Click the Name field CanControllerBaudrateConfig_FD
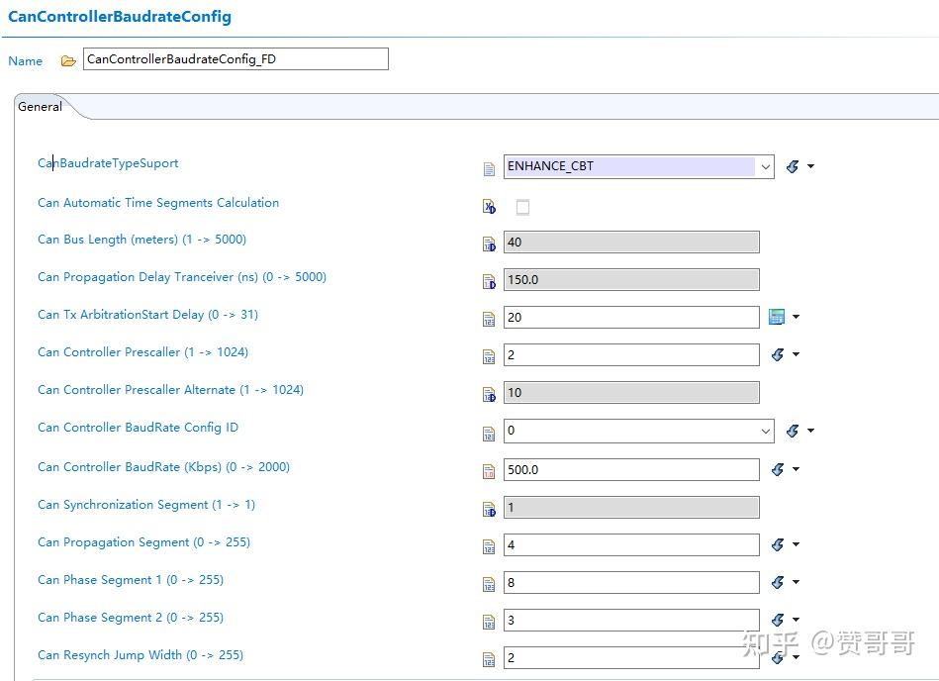This screenshot has width=939, height=681. click(x=235, y=58)
